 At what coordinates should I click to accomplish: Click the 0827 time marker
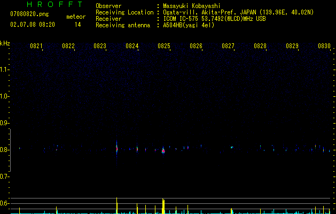(228, 46)
